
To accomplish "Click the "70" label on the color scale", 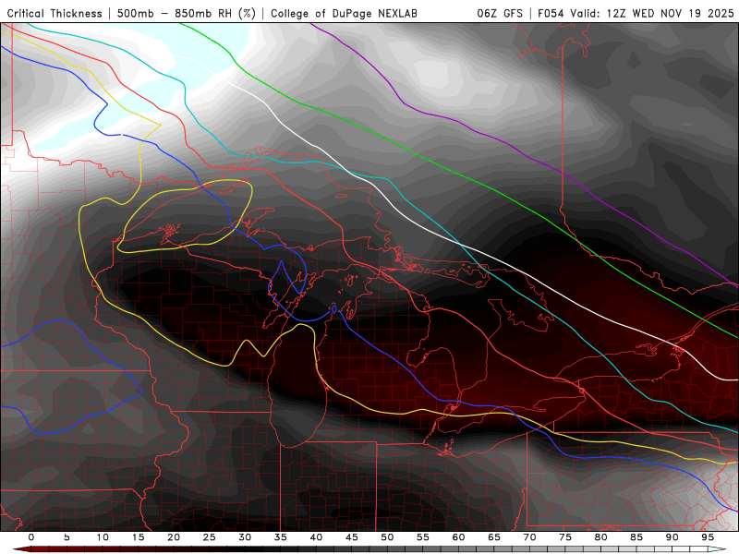I will (529, 537).
